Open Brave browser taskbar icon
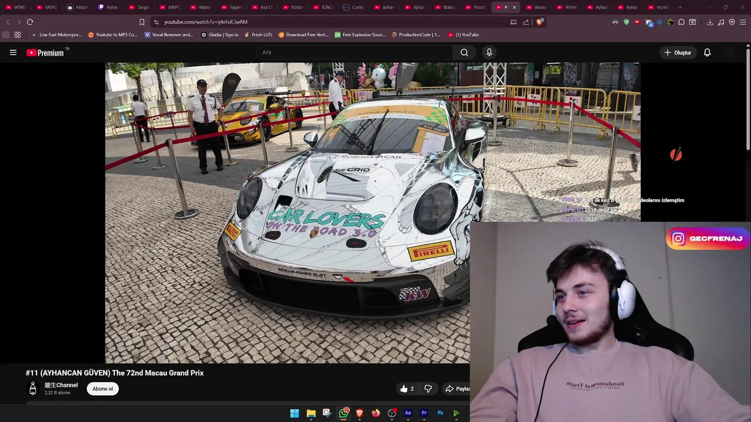 point(360,413)
